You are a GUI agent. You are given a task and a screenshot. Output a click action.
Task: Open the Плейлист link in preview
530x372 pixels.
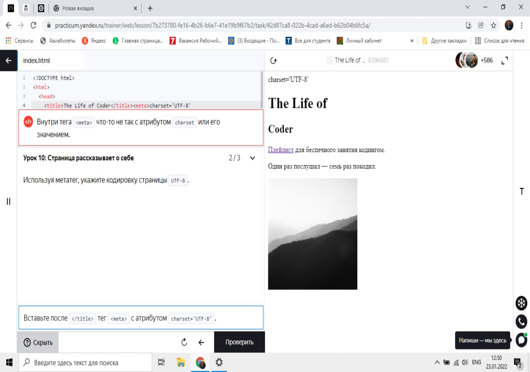tap(281, 150)
